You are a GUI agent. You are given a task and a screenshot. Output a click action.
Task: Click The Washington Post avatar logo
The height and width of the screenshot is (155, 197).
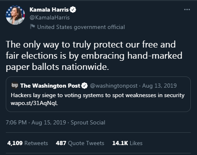click(x=14, y=86)
